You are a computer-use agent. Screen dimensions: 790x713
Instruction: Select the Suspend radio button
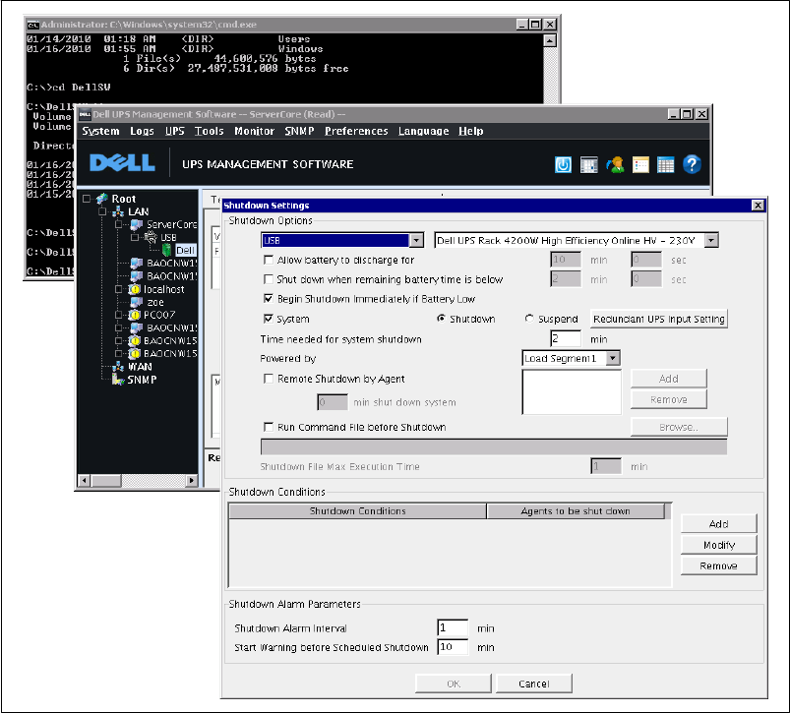530,319
